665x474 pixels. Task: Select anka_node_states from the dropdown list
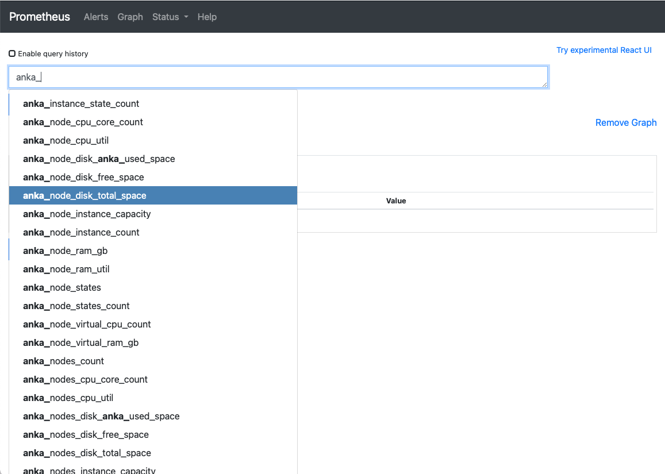(x=62, y=287)
